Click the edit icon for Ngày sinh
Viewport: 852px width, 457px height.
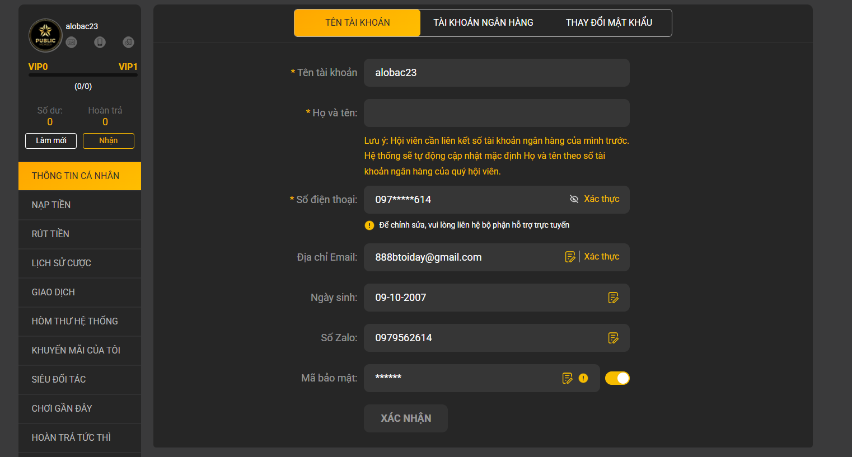tap(614, 298)
